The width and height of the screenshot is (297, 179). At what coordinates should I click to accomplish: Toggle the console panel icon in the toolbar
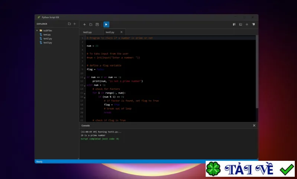coord(241,25)
